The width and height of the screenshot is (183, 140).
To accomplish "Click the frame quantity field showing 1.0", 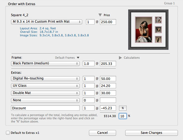I will pos(89,63).
